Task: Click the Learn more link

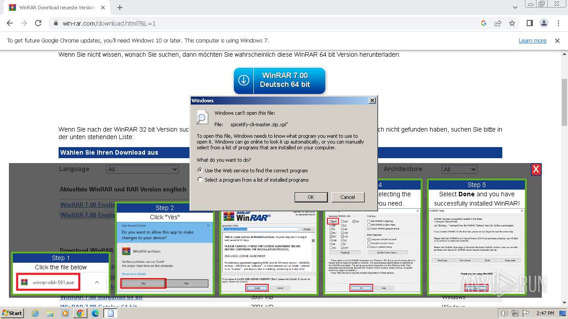Action: 532,40
